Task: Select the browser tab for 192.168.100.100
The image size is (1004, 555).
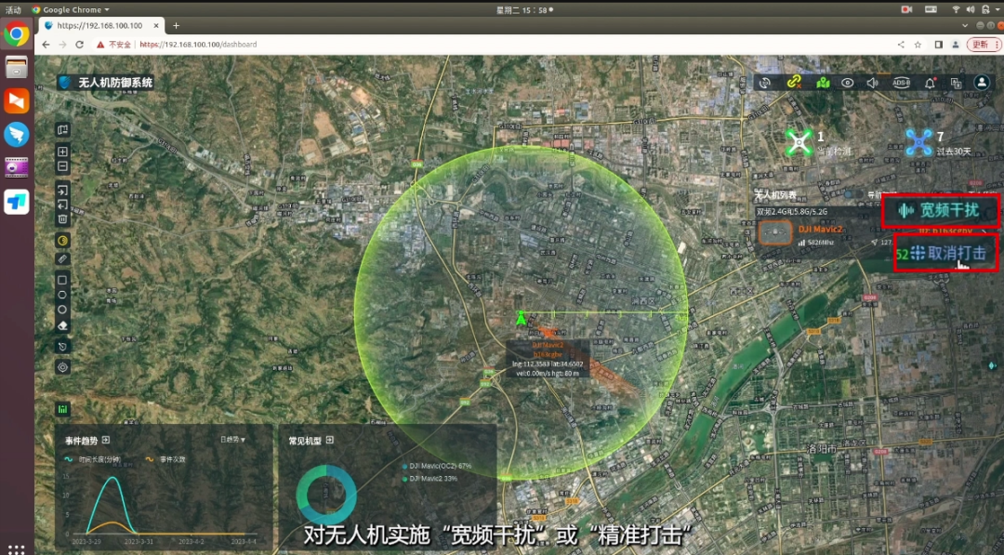Action: tap(99, 26)
